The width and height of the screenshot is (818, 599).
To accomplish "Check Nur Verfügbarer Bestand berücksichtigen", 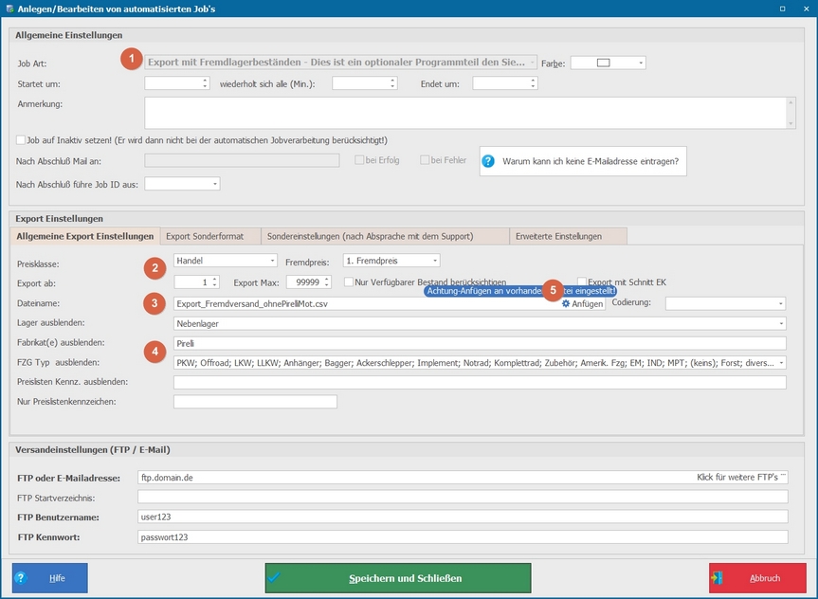I will 349,281.
